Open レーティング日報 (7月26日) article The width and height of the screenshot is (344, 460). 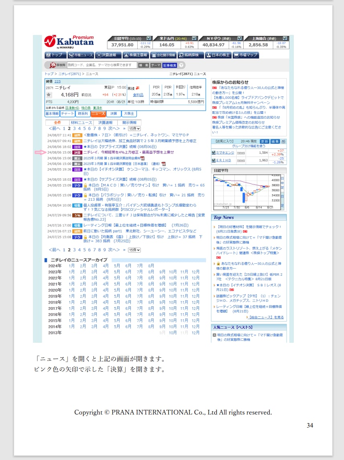[x=136, y=225]
